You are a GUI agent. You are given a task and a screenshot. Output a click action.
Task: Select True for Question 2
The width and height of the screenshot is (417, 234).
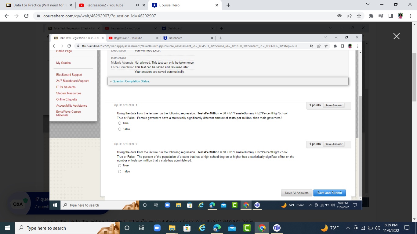tap(120, 165)
